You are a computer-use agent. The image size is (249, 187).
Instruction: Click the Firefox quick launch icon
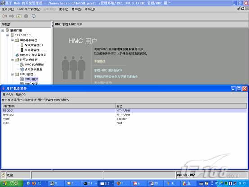(x=34, y=183)
